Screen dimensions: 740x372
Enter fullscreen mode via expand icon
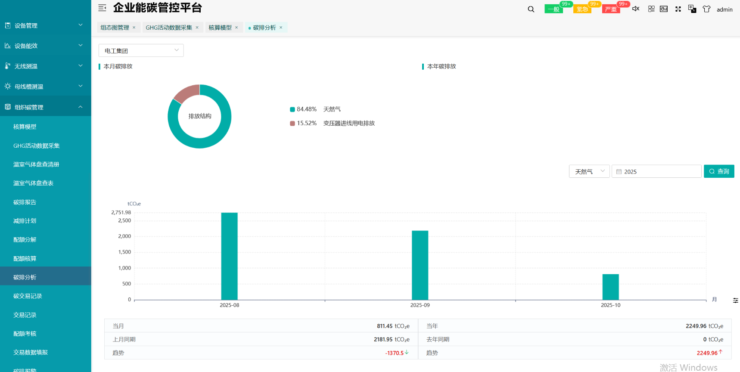pos(678,9)
